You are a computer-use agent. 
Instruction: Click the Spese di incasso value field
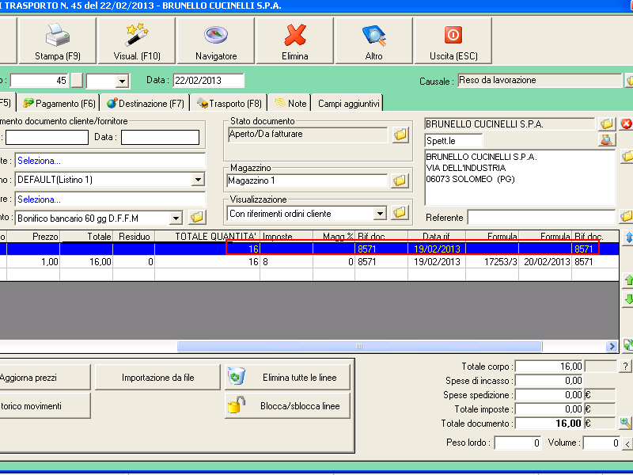pos(549,381)
